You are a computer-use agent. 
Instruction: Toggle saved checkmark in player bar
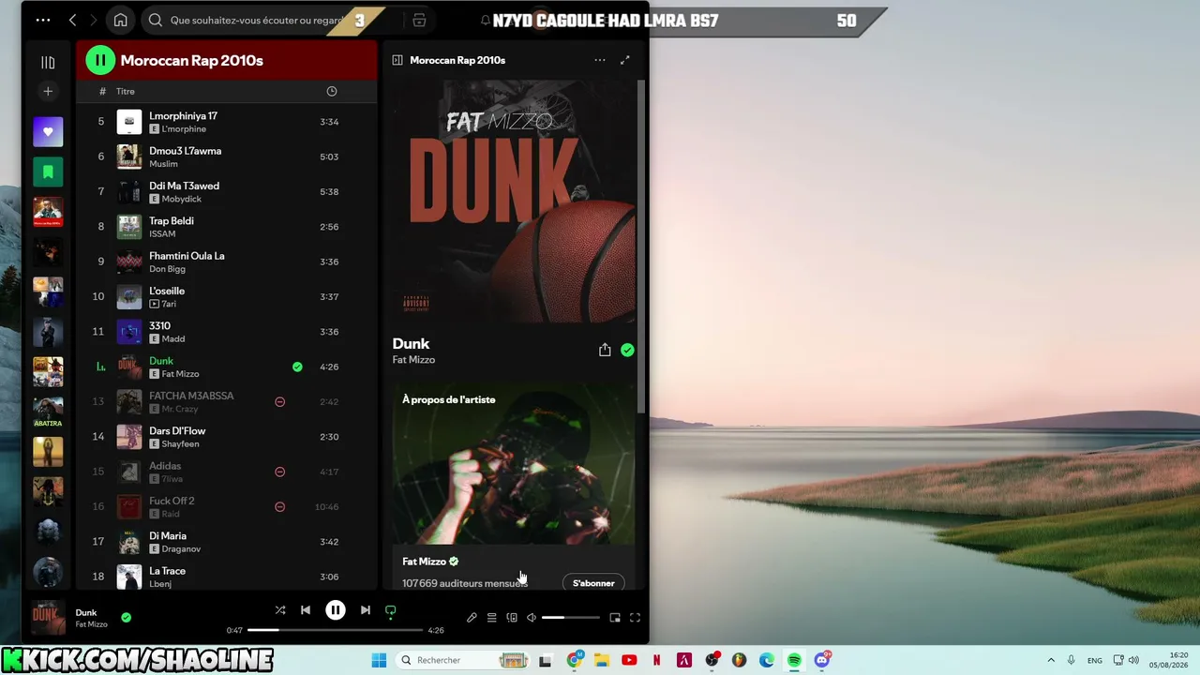127,618
